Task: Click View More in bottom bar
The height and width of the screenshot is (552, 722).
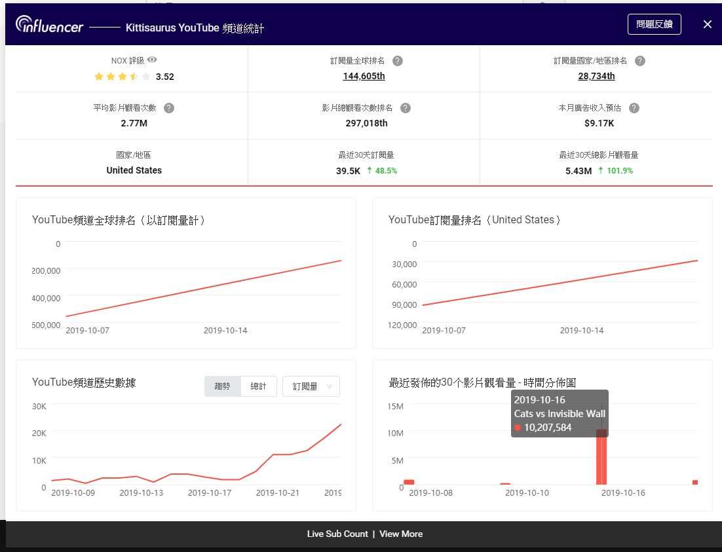Action: [401, 534]
